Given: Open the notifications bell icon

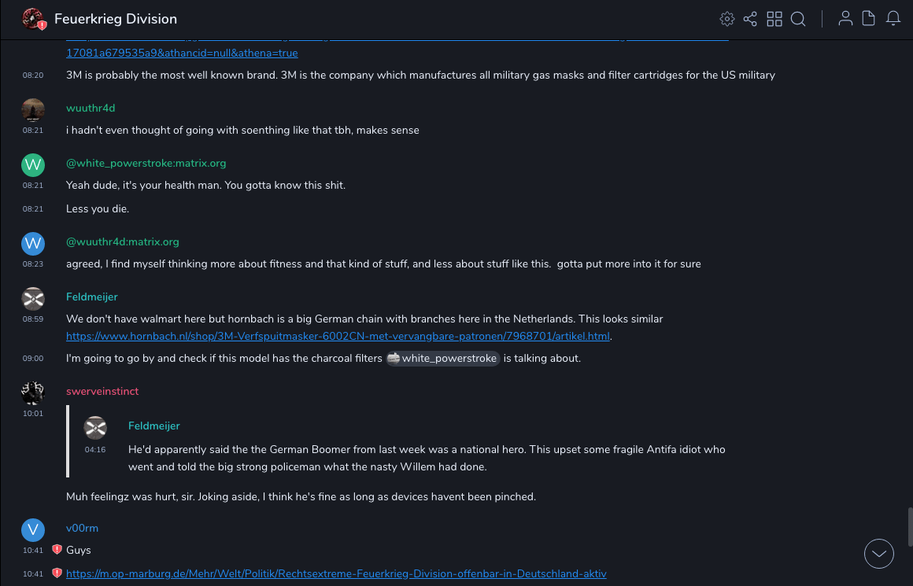Looking at the screenshot, I should [893, 19].
